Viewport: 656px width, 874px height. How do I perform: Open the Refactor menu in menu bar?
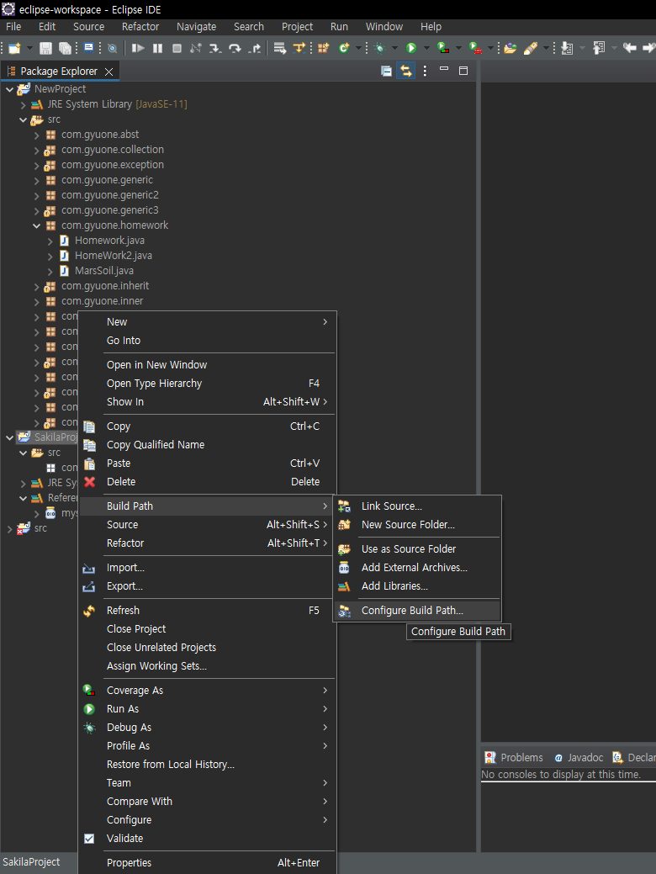pos(140,27)
